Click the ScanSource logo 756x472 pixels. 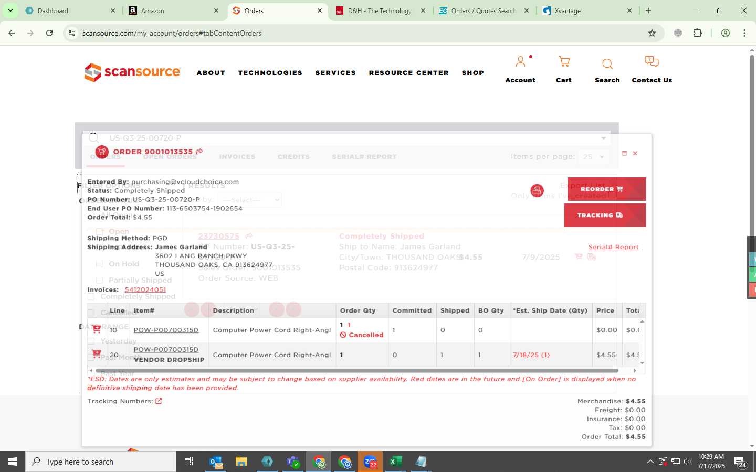point(132,72)
